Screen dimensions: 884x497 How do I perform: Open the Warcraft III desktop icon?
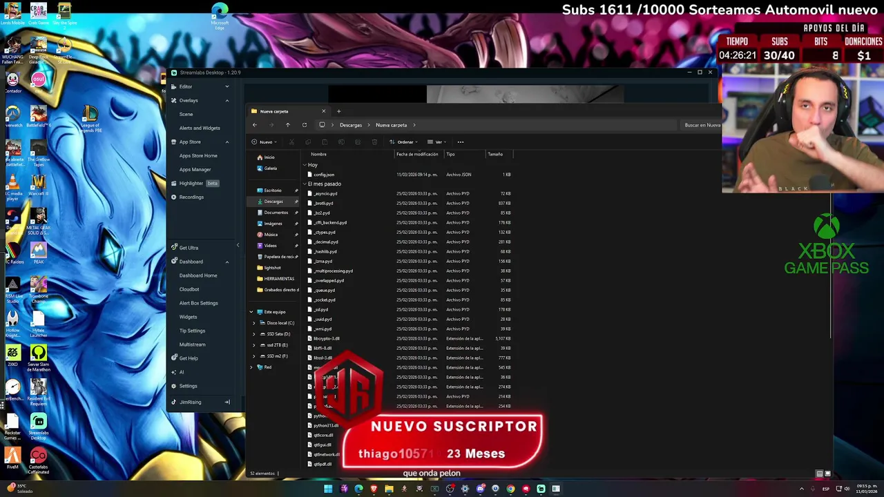[x=39, y=185]
